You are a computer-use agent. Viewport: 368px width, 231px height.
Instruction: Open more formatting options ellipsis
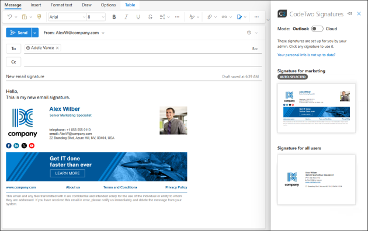coord(177,17)
